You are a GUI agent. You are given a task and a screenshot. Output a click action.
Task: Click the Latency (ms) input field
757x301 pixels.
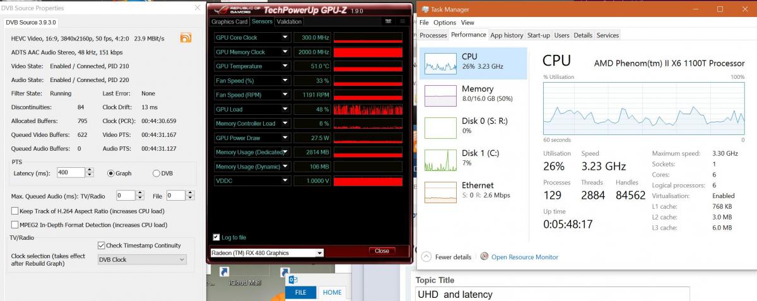tap(71, 172)
